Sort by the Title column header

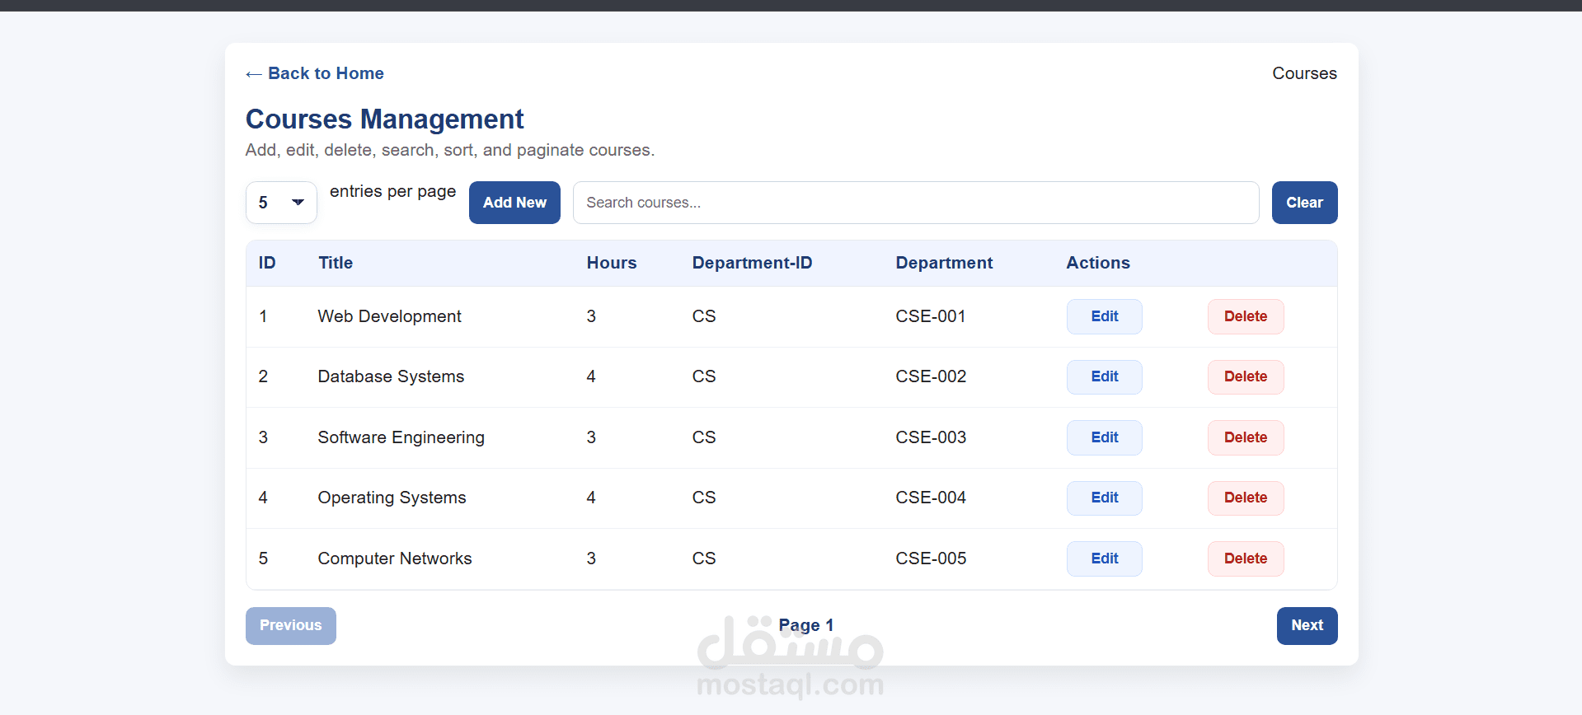tap(336, 263)
